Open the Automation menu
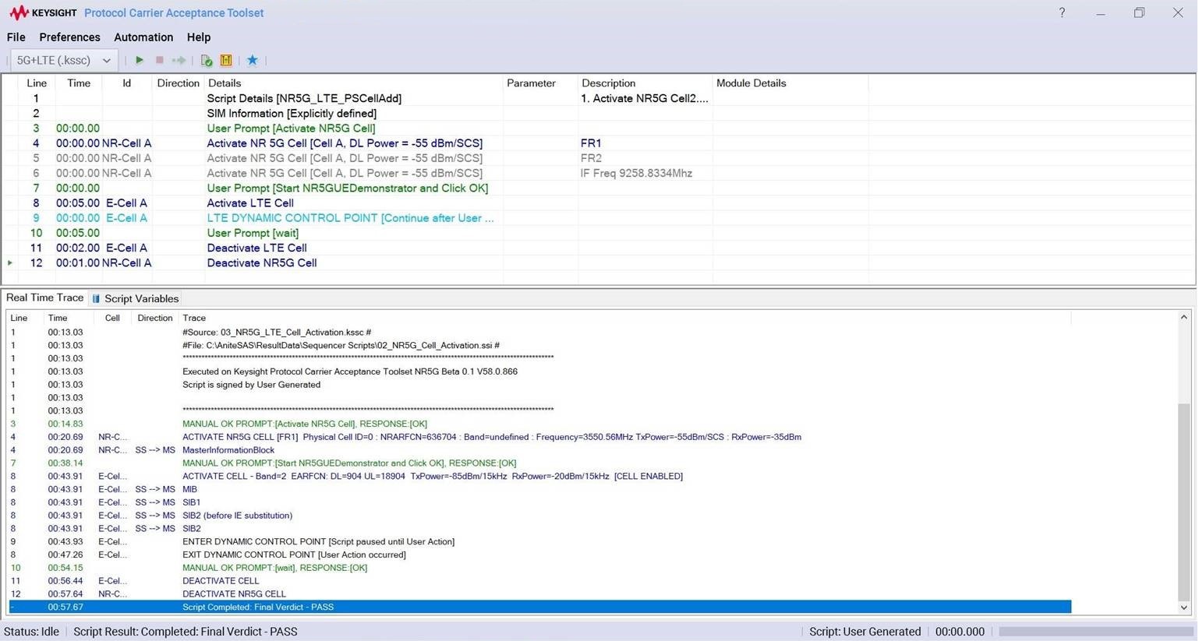This screenshot has width=1199, height=641. point(143,37)
